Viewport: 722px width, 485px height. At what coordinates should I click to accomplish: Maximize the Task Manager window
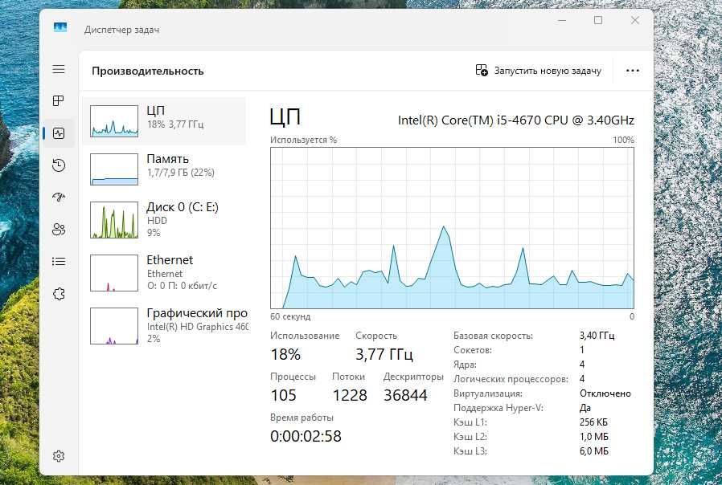[x=598, y=20]
